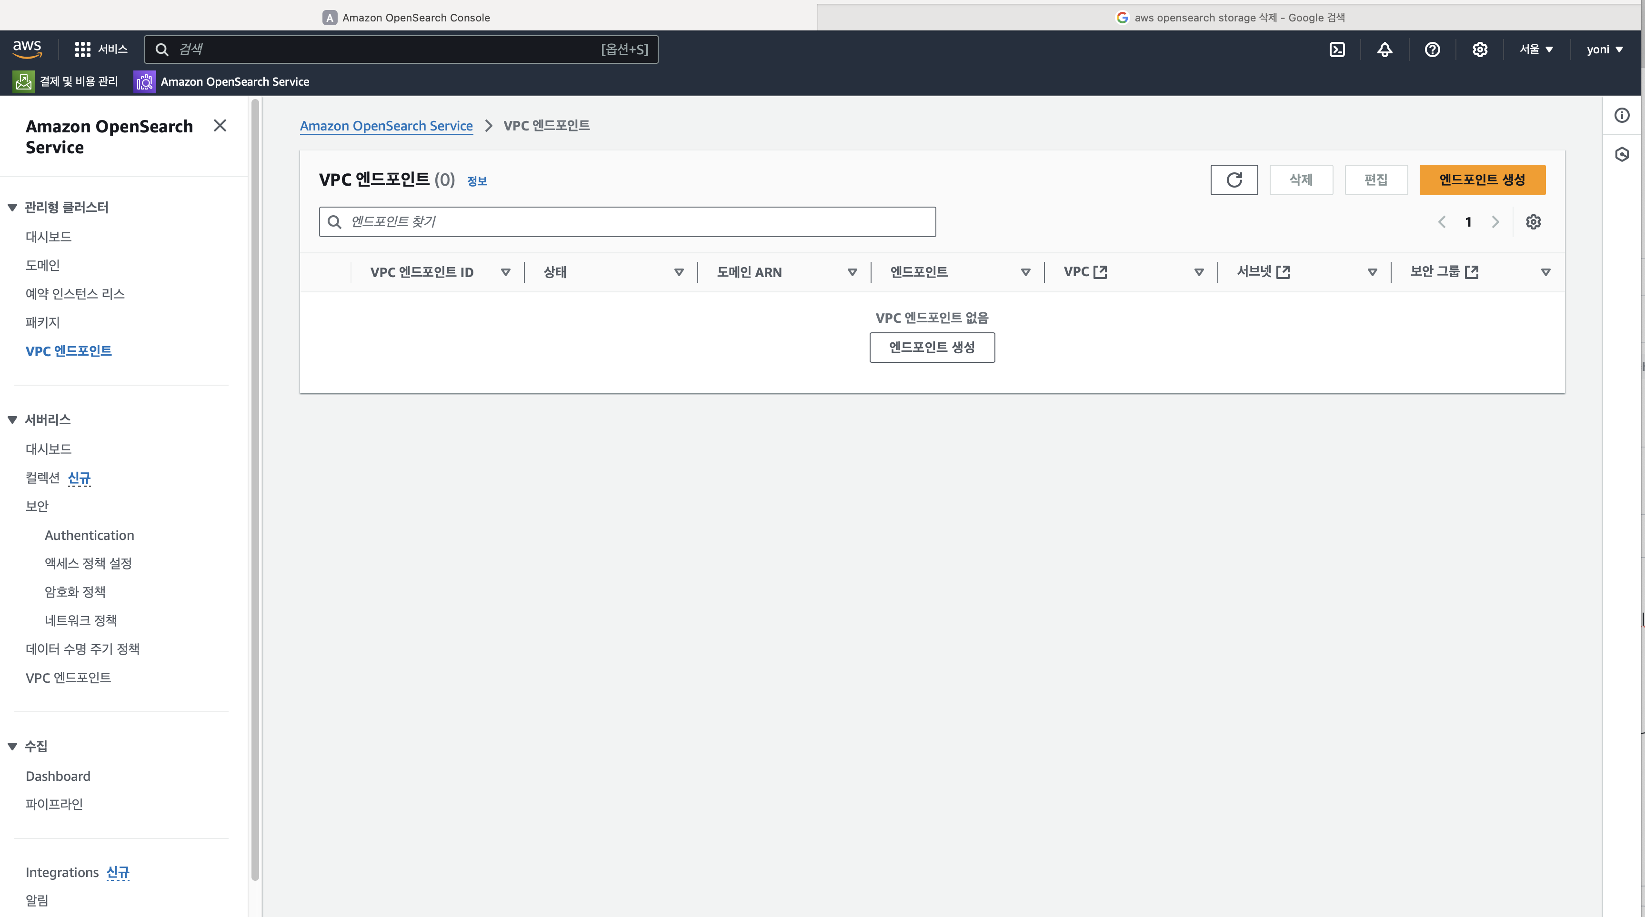Collapse the 관리형 클러스터 section

(x=12, y=208)
